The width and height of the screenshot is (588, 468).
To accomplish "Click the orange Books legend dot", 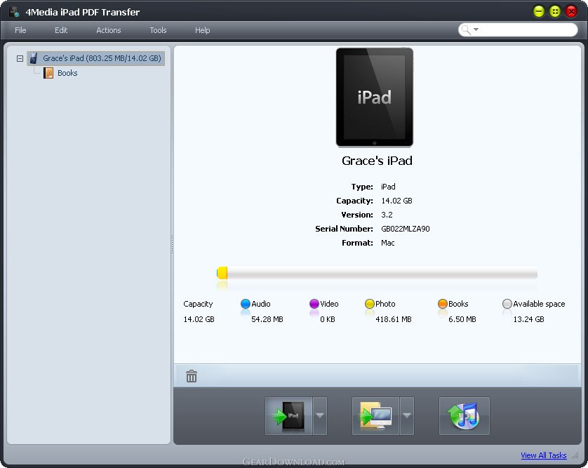I will tap(443, 304).
